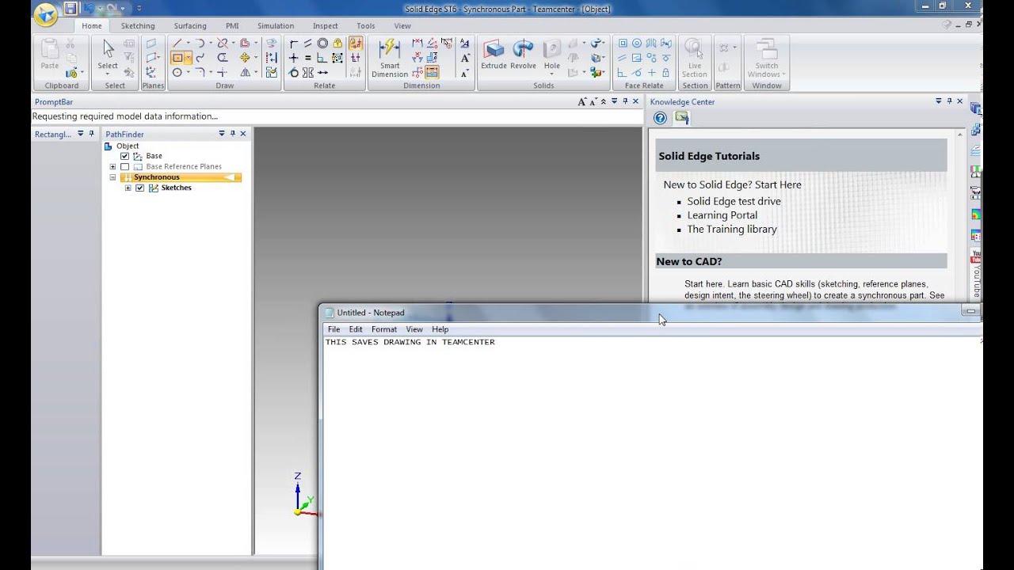This screenshot has height=570, width=1014.
Task: Click Coincident Plane icon in Planes group
Action: 151,44
